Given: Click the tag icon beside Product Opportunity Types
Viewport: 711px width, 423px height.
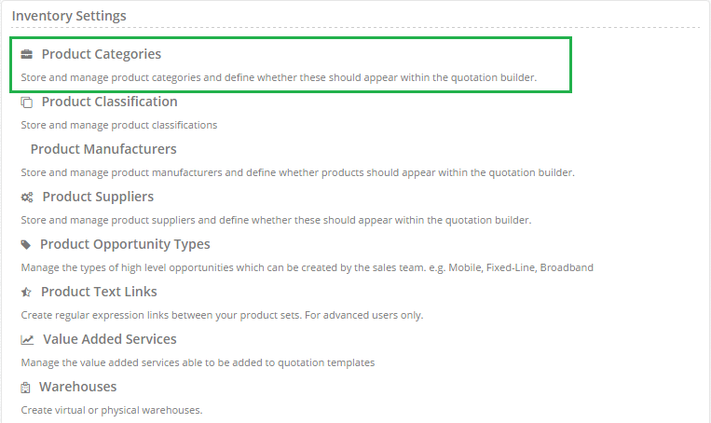Looking at the screenshot, I should pyautogui.click(x=26, y=245).
